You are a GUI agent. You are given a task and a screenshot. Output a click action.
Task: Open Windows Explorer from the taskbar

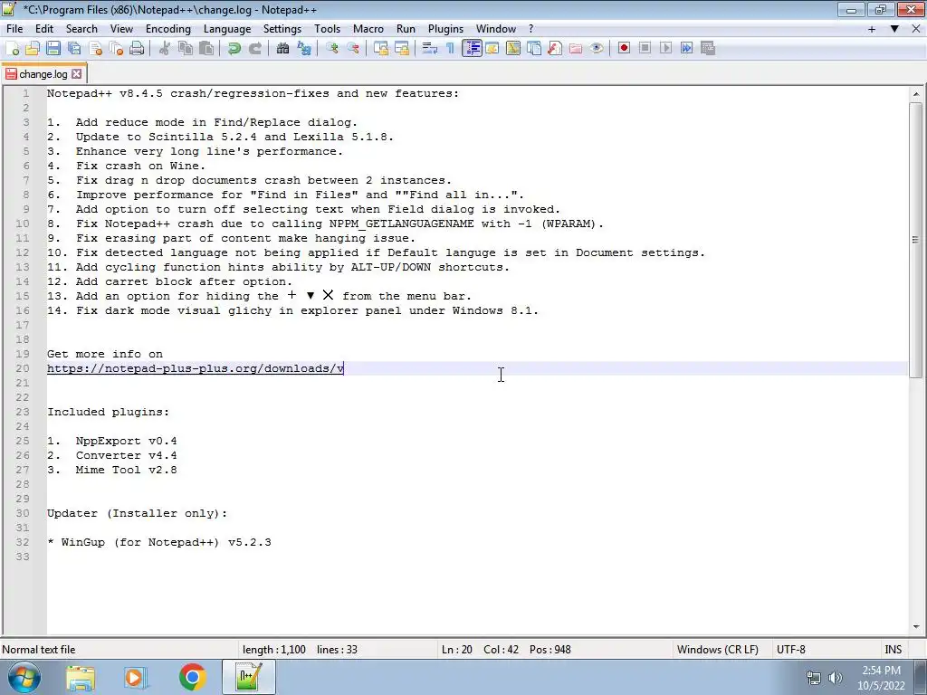81,677
